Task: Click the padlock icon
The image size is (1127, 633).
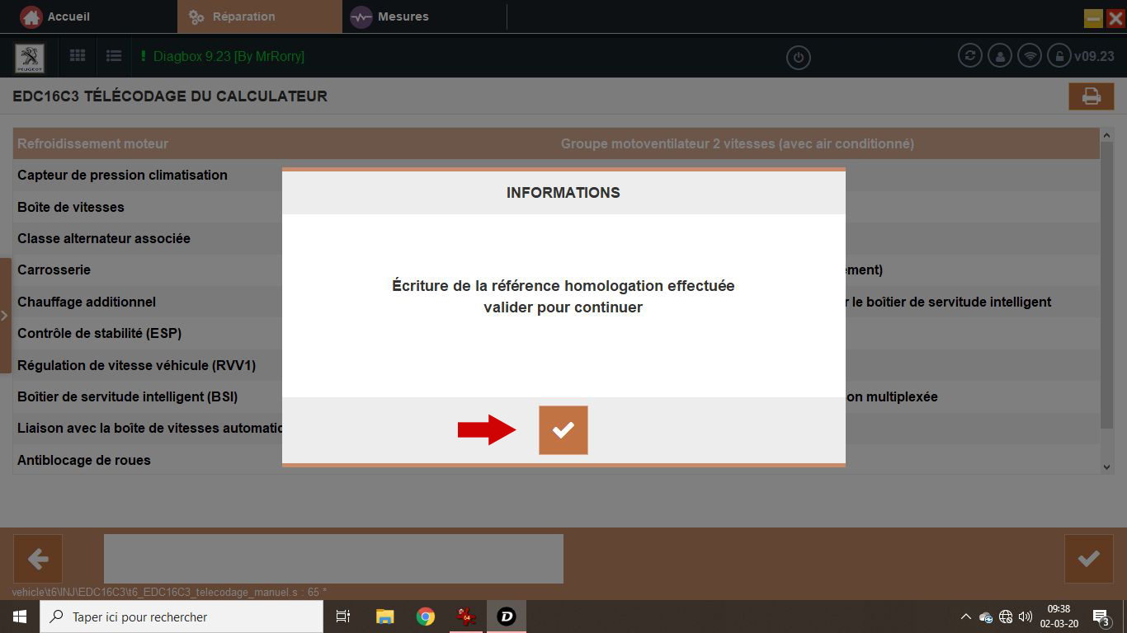Action: tap(1059, 56)
